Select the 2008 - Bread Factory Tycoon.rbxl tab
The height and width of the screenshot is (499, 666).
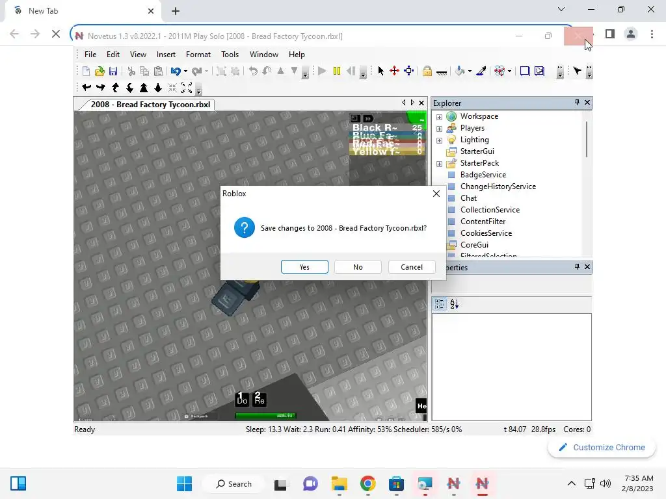[150, 105]
